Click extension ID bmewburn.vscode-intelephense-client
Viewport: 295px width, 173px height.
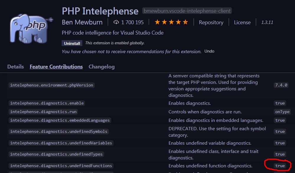point(187,11)
